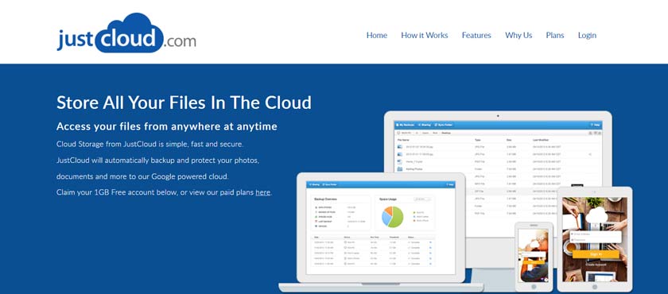Go to the Features page
668x294 pixels.
476,35
